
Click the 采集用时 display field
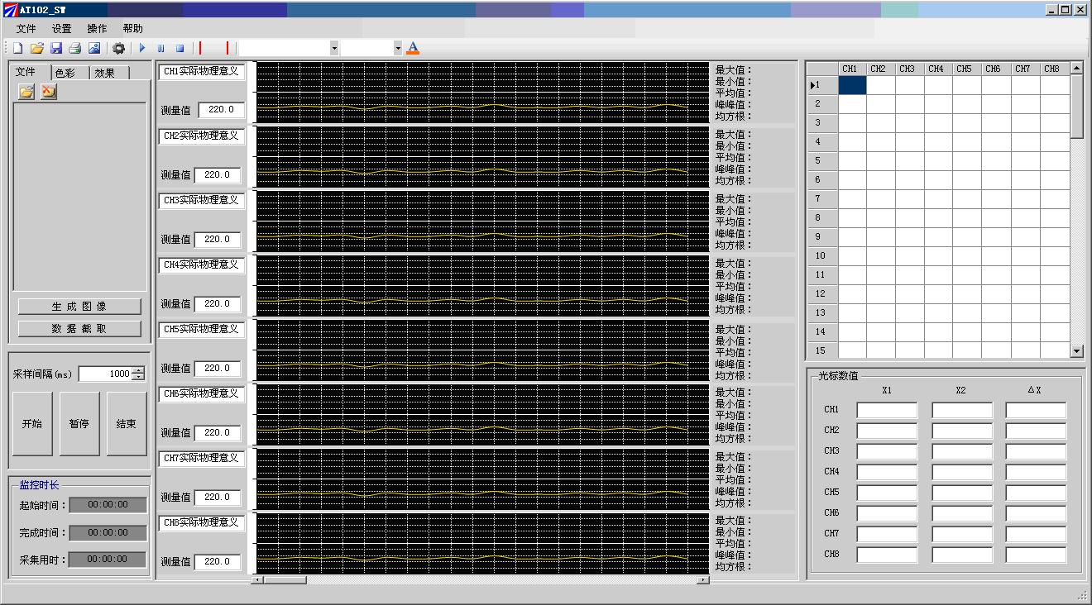108,560
